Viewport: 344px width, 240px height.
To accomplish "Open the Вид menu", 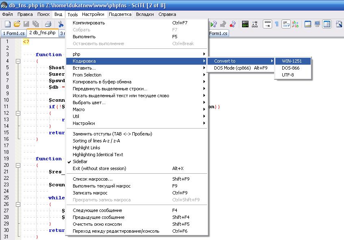I will tap(58, 15).
